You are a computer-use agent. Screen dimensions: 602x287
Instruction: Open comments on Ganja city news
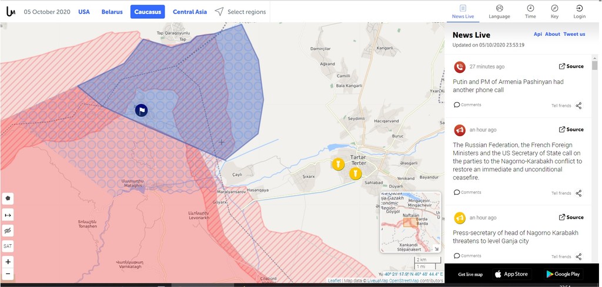coord(467,255)
